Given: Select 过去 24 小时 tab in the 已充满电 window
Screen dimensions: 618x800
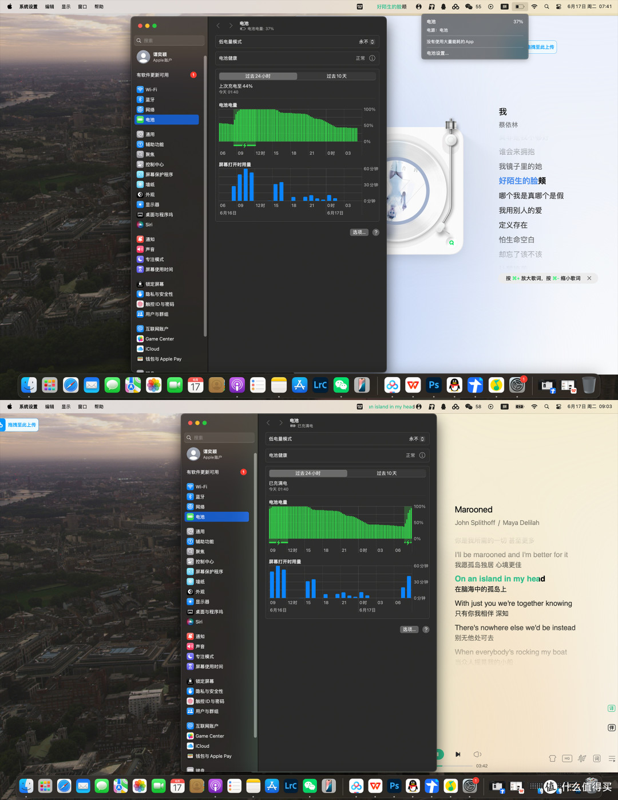Looking at the screenshot, I should point(308,473).
